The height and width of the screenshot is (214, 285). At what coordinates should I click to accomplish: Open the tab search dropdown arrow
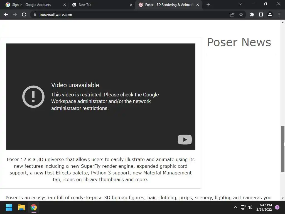tap(240, 4)
